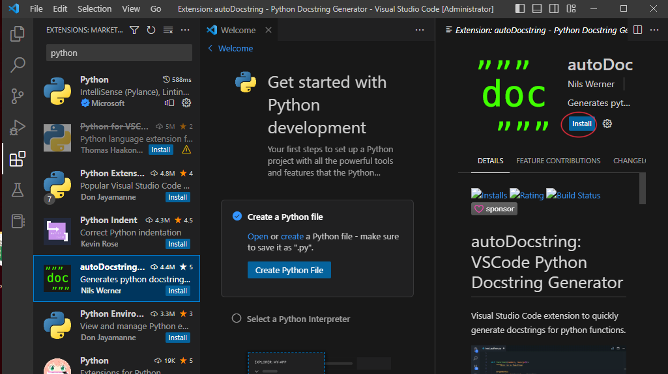The height and width of the screenshot is (374, 668).
Task: Filter extensions with the funnel icon
Action: pyautogui.click(x=134, y=30)
